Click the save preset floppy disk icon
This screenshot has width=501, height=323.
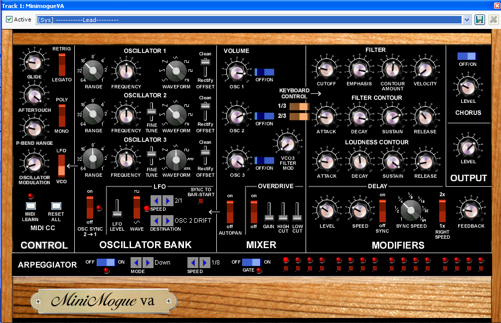point(480,20)
